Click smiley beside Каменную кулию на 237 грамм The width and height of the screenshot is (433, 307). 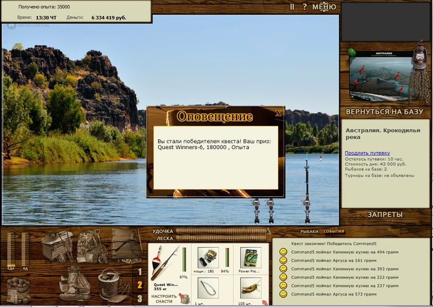pyautogui.click(x=283, y=285)
